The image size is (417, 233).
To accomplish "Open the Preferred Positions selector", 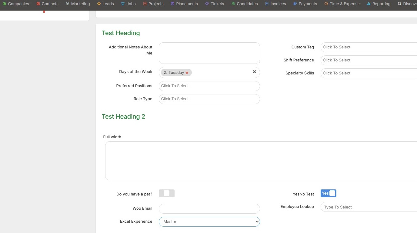I will 209,86.
